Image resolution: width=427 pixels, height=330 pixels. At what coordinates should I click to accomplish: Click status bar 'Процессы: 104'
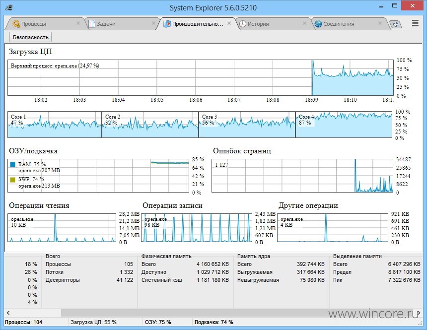pos(23,323)
